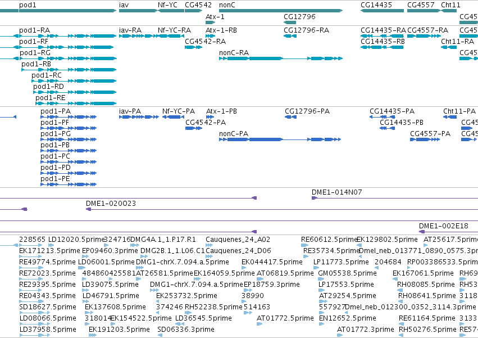This screenshot has width=478, height=338.
Task: Open EST RH50276.5prime
Action: (x=427, y=330)
